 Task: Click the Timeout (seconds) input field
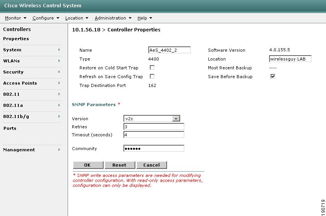click(154, 134)
